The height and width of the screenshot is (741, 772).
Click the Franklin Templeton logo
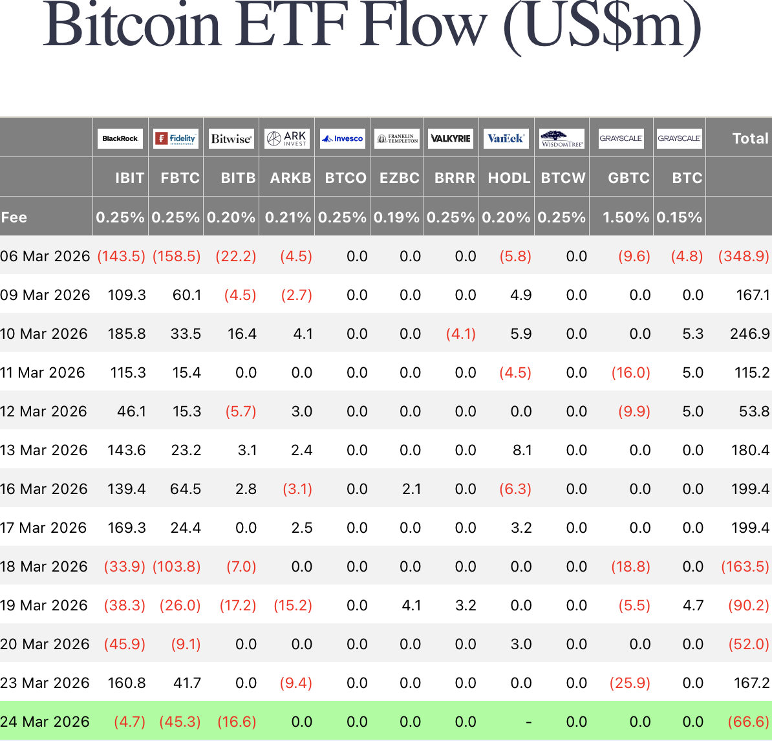click(x=397, y=138)
